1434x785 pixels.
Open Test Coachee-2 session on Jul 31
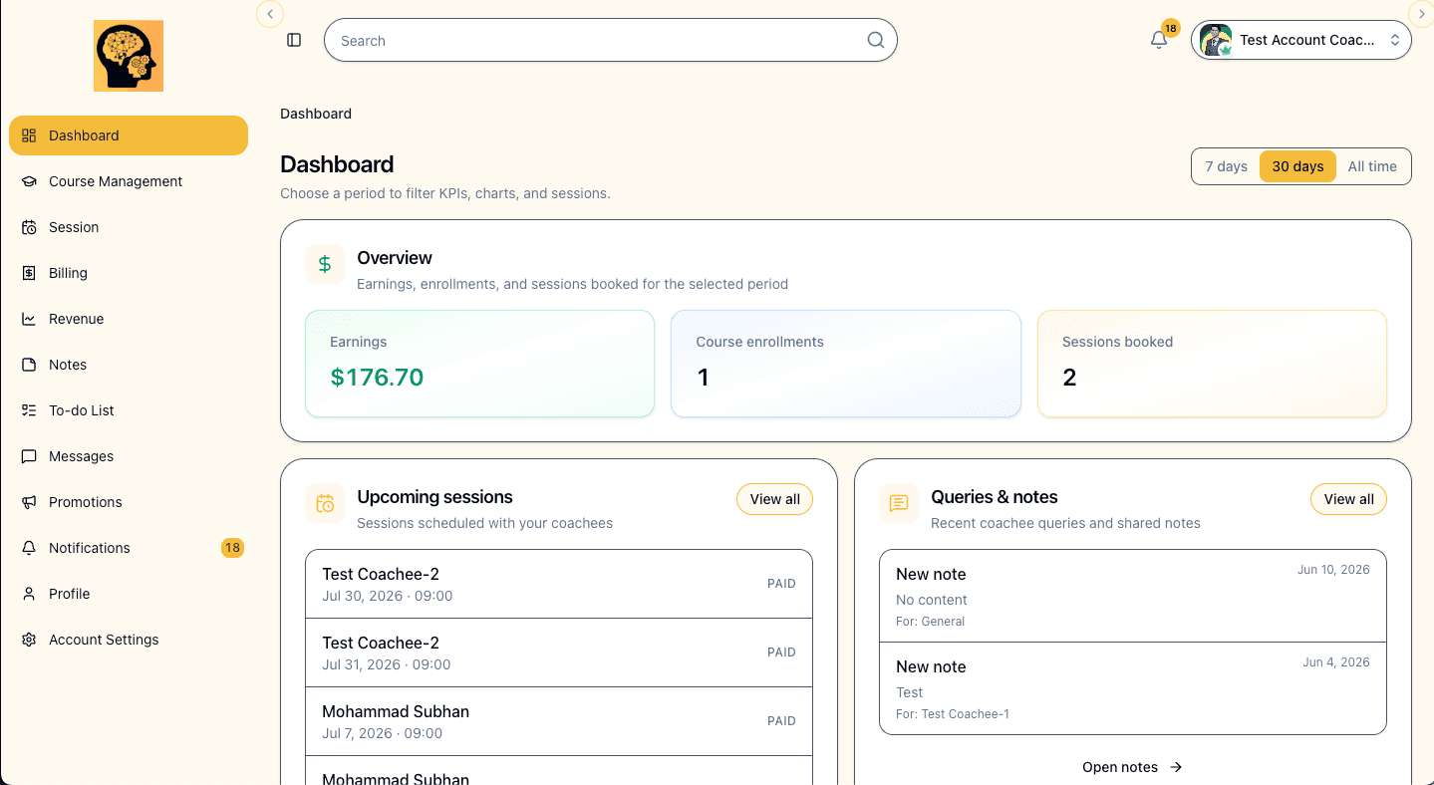point(559,653)
